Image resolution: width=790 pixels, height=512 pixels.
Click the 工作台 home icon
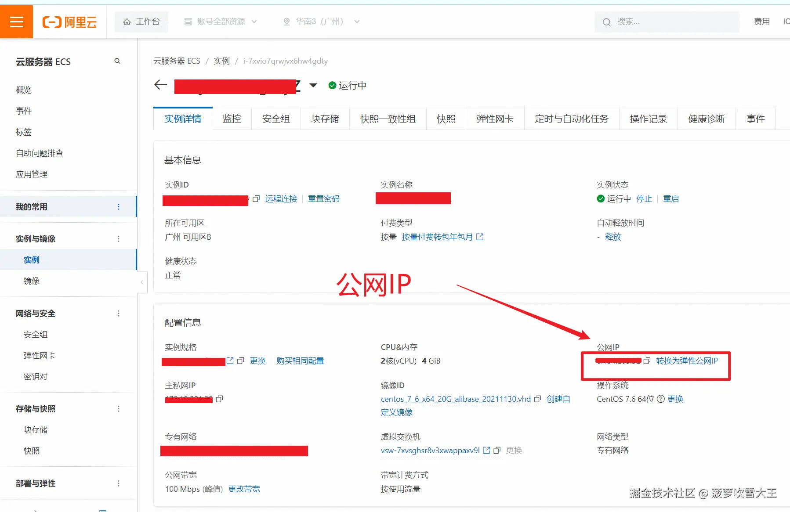tap(127, 22)
